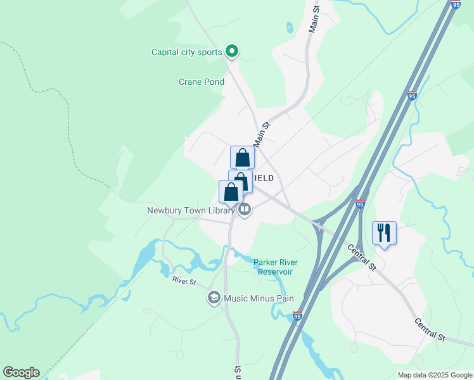The width and height of the screenshot is (474, 380).
Task: Open the restaurant fork and knife marker
Action: [x=384, y=234]
